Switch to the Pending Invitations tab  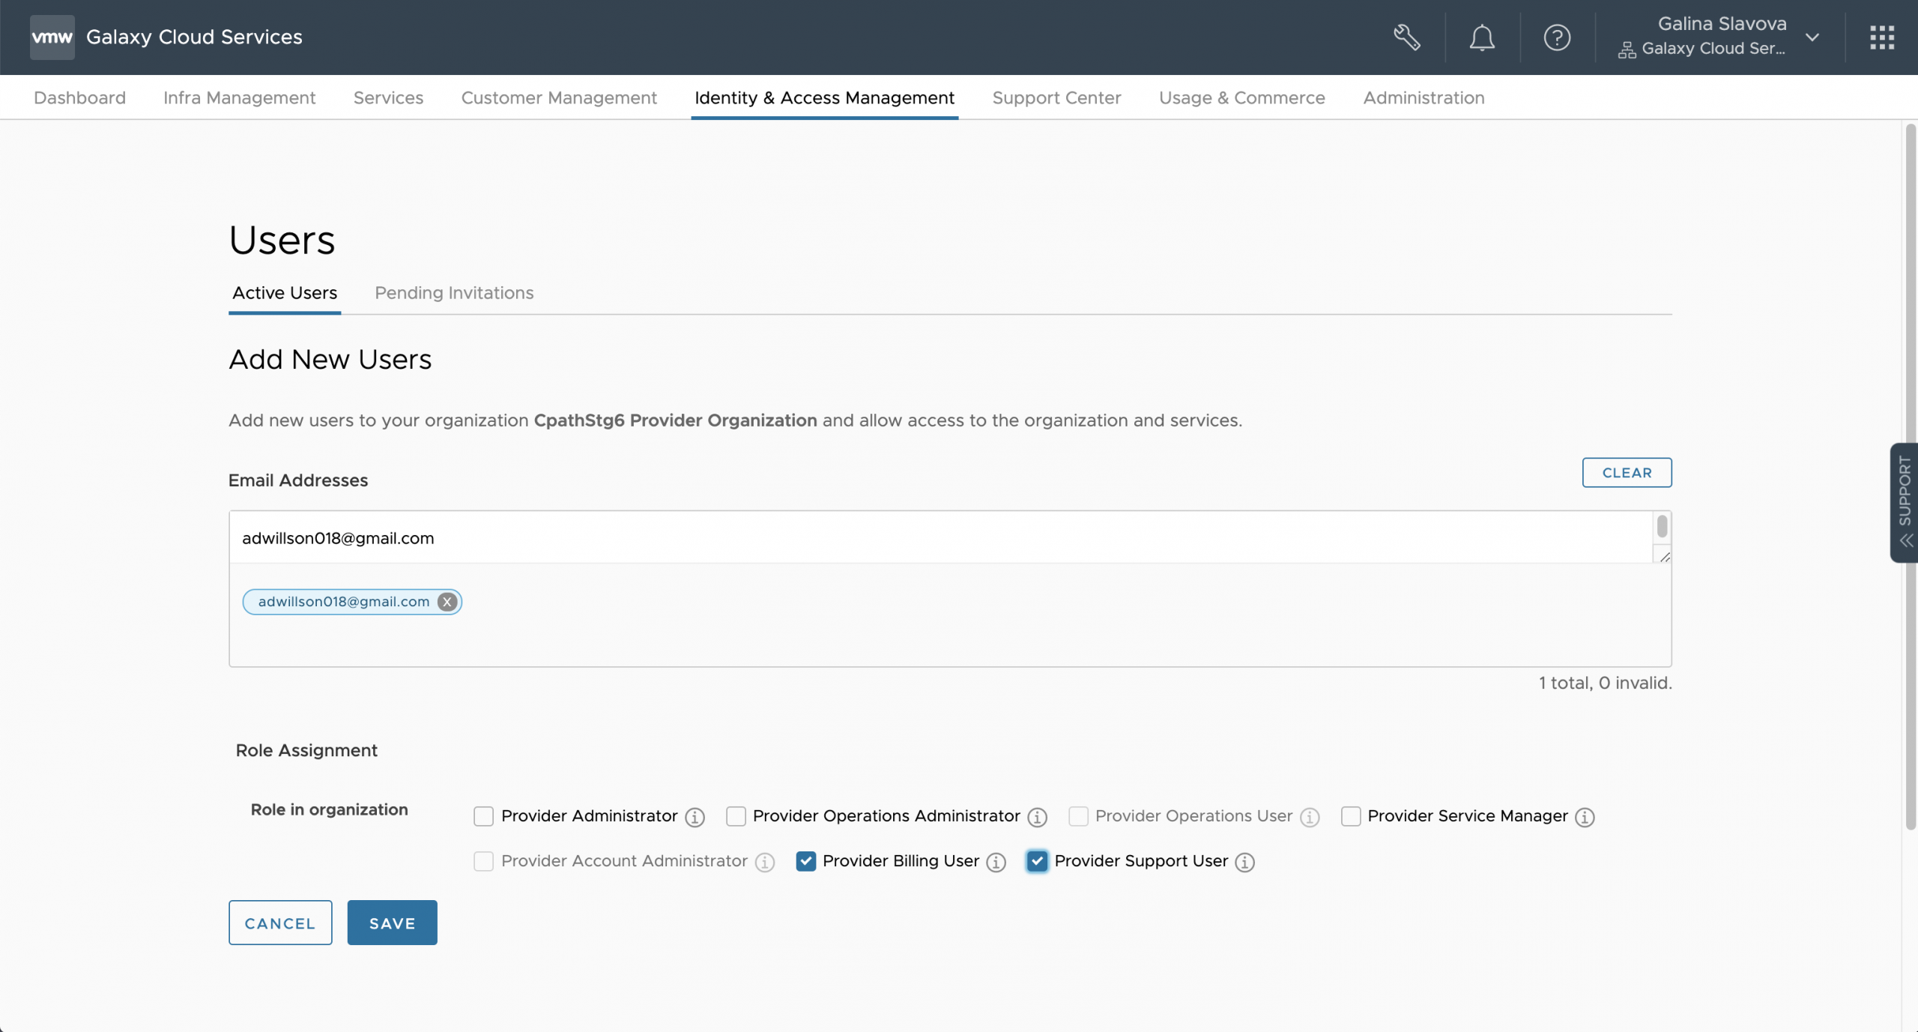(x=454, y=293)
